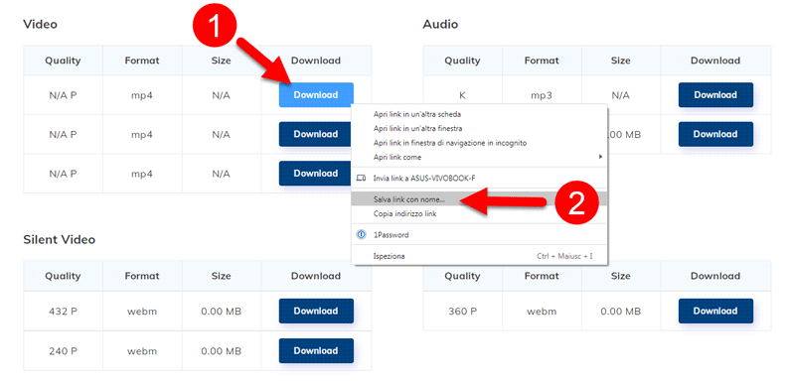
Task: Click the Size header in Audio table
Action: coord(621,61)
